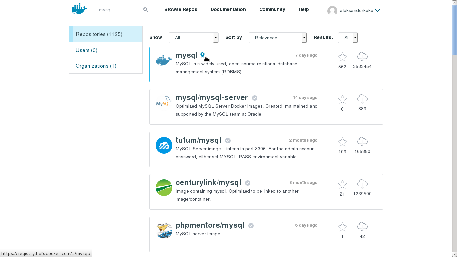
Task: Switch to Browse Repos
Action: click(181, 9)
